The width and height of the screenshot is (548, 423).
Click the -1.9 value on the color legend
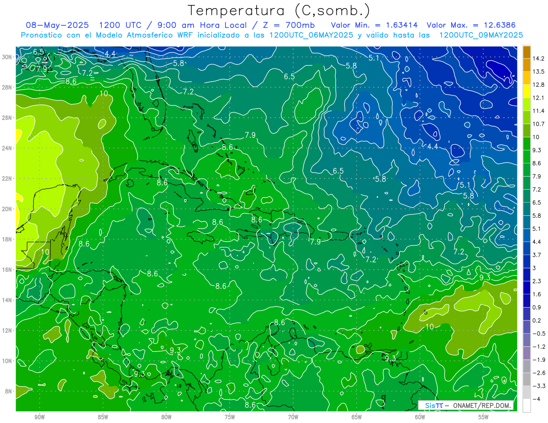coord(539,360)
